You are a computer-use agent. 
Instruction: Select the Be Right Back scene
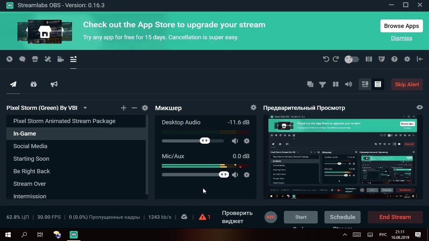pyautogui.click(x=76, y=171)
